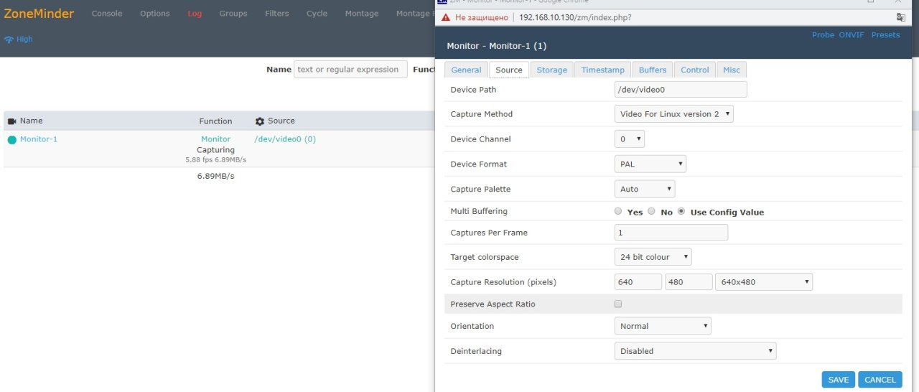Select No for Multi Buffering
Viewport: 919px width, 392px height.
651,211
